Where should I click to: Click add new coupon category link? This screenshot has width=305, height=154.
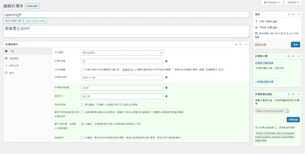[x=264, y=82]
